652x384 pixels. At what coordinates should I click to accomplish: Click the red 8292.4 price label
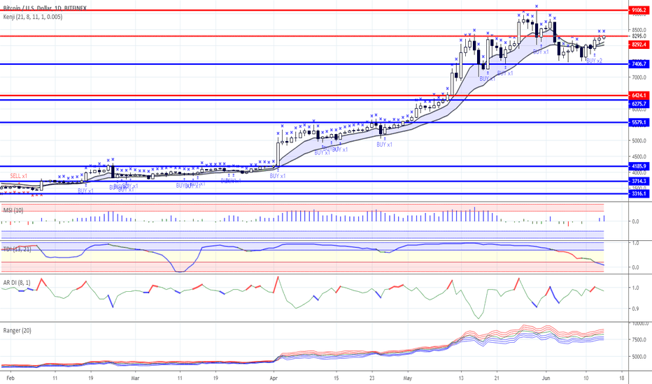[x=639, y=45]
